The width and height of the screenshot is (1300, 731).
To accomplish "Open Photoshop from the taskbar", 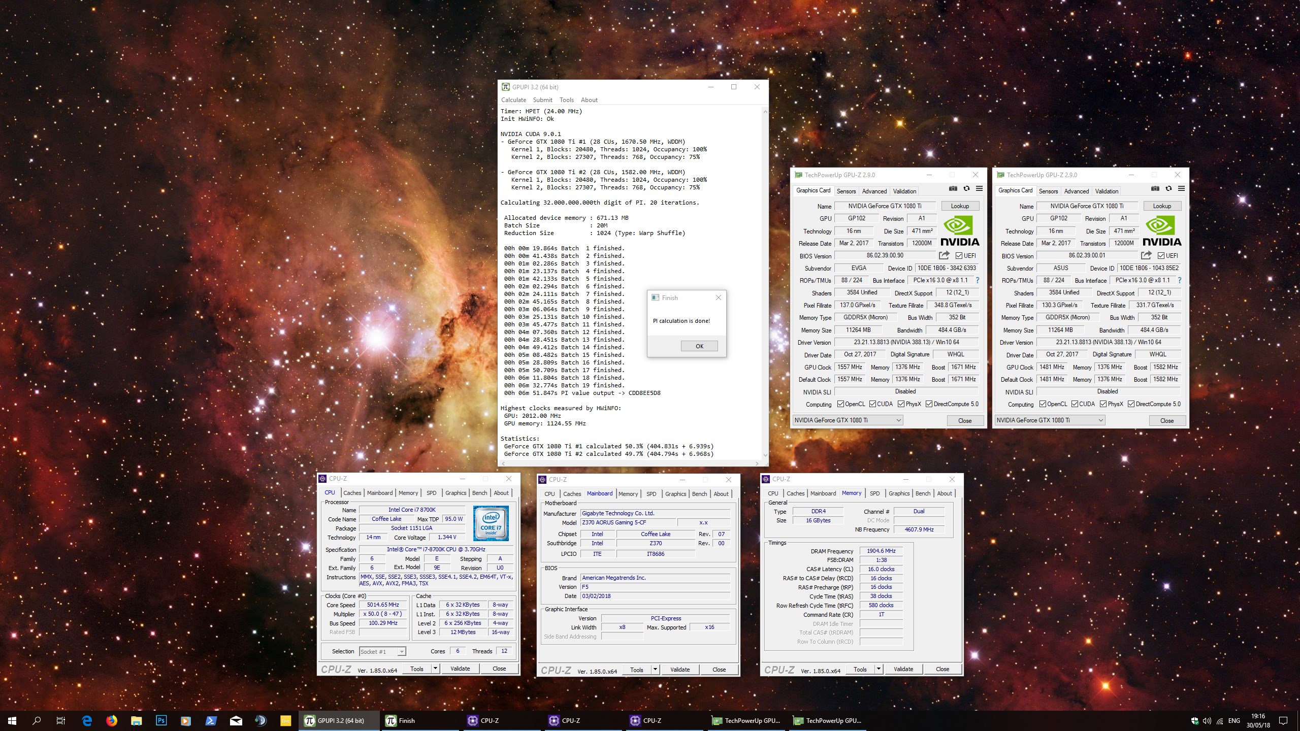I will click(x=161, y=720).
